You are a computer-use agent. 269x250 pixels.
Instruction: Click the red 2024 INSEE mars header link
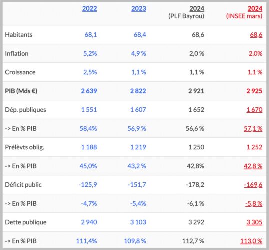point(255,9)
